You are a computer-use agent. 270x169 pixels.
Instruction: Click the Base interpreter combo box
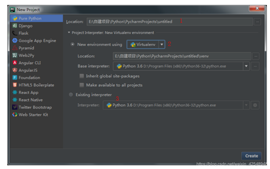pyautogui.click(x=181, y=66)
